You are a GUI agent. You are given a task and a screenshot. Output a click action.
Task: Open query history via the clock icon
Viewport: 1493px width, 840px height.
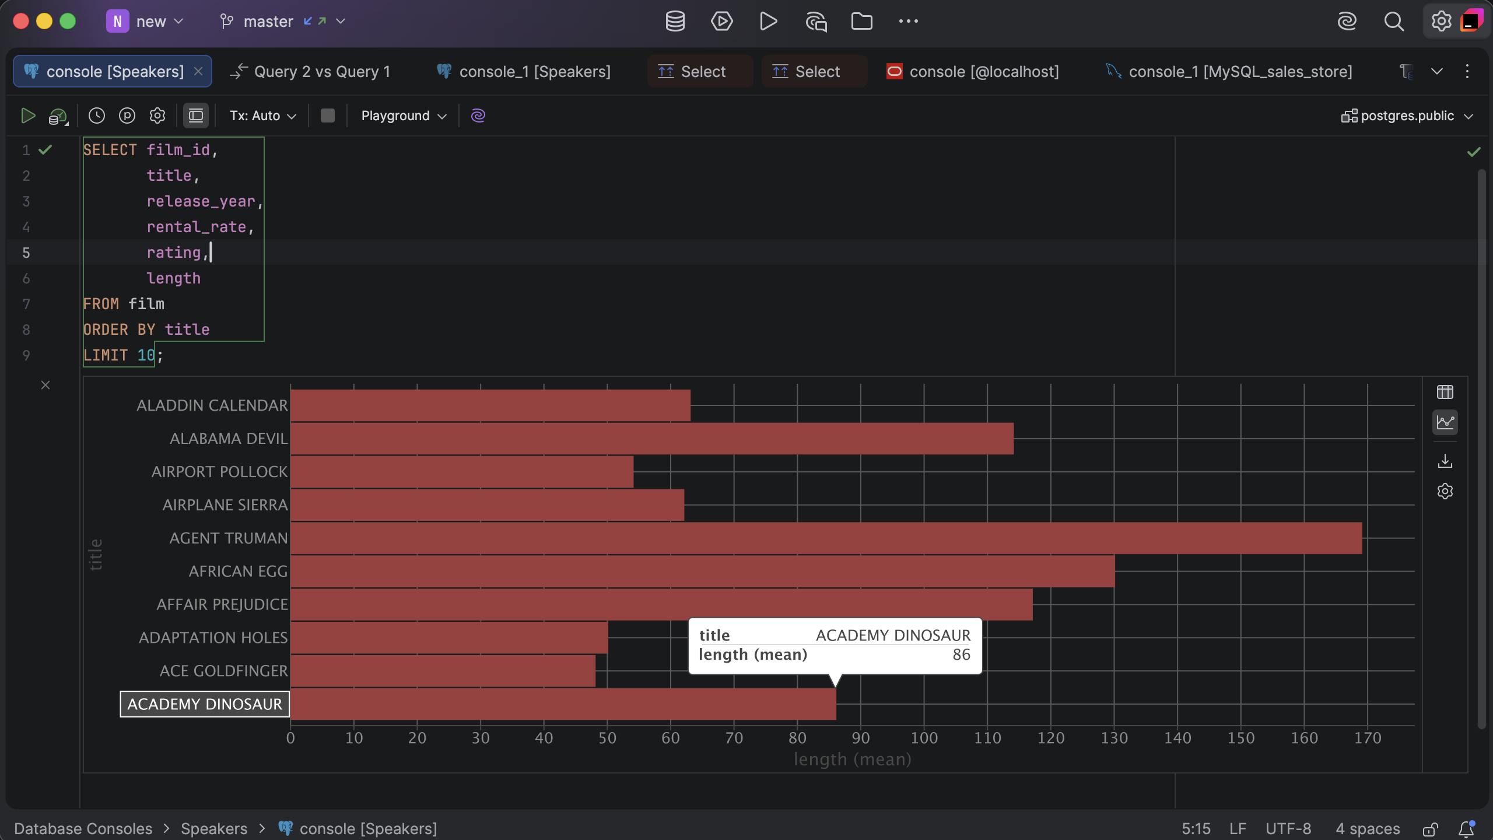(x=97, y=116)
